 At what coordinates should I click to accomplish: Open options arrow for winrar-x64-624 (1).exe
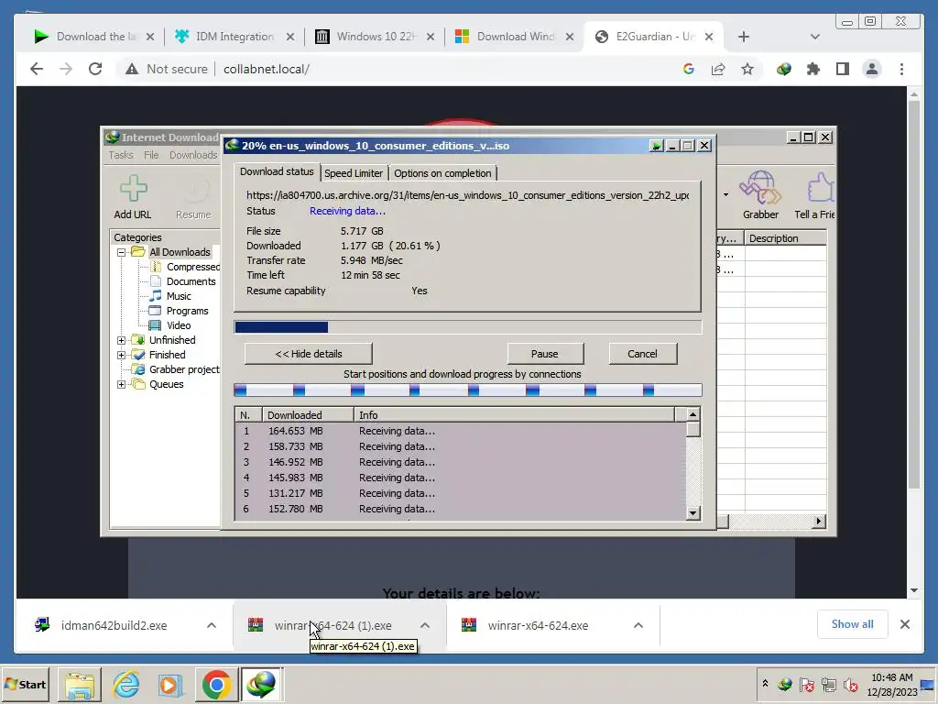[425, 625]
